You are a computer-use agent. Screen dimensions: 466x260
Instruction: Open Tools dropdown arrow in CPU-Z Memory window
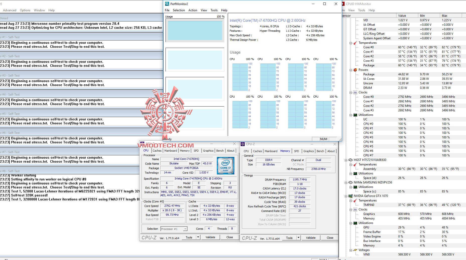coord(298,238)
